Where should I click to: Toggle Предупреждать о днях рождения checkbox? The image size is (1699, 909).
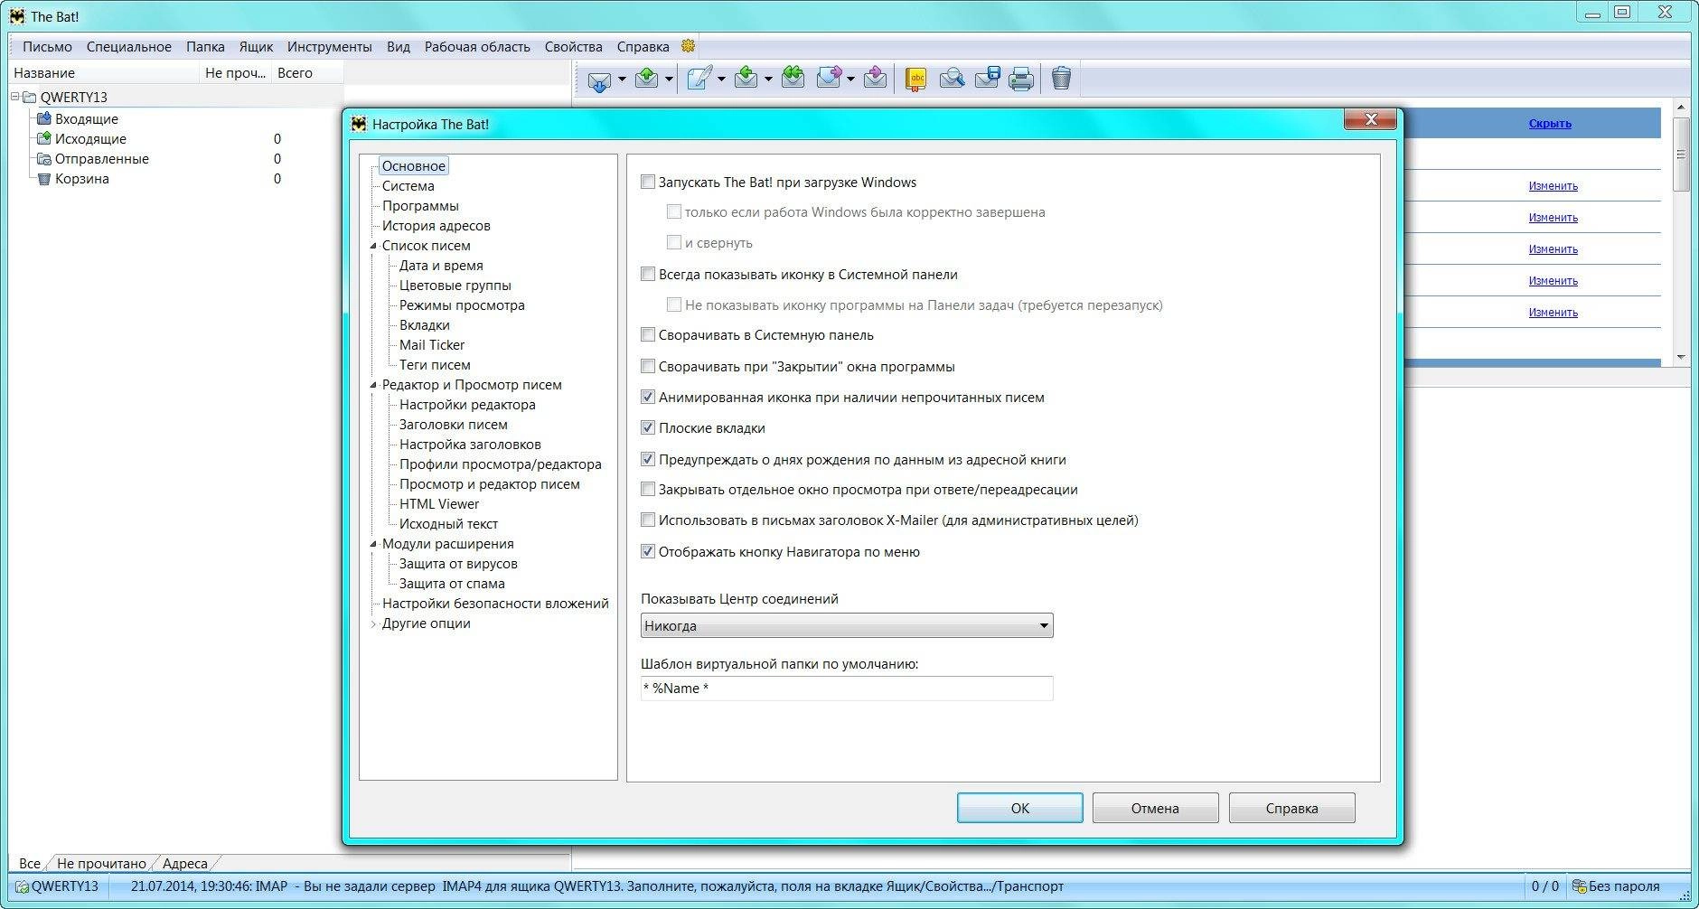tap(648, 459)
